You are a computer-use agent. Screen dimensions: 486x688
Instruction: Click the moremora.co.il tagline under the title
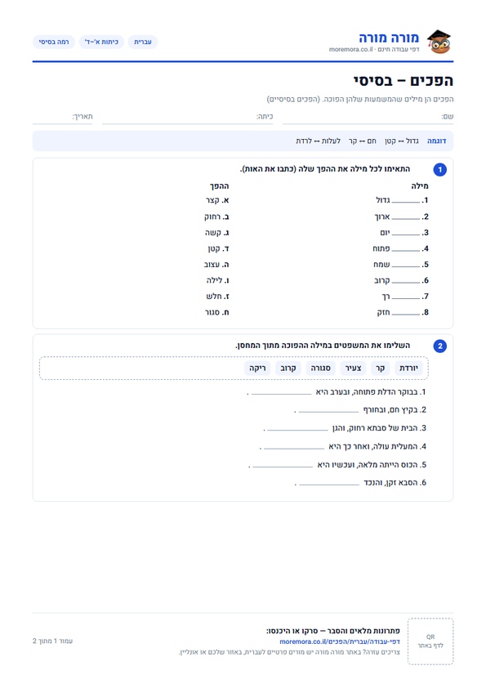click(374, 50)
